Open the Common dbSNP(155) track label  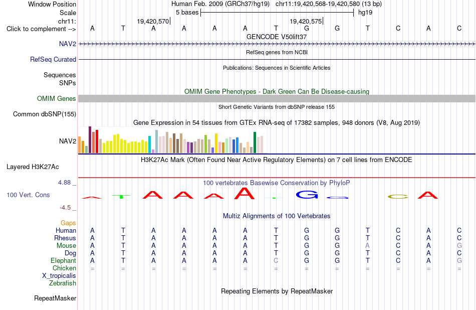[44, 114]
